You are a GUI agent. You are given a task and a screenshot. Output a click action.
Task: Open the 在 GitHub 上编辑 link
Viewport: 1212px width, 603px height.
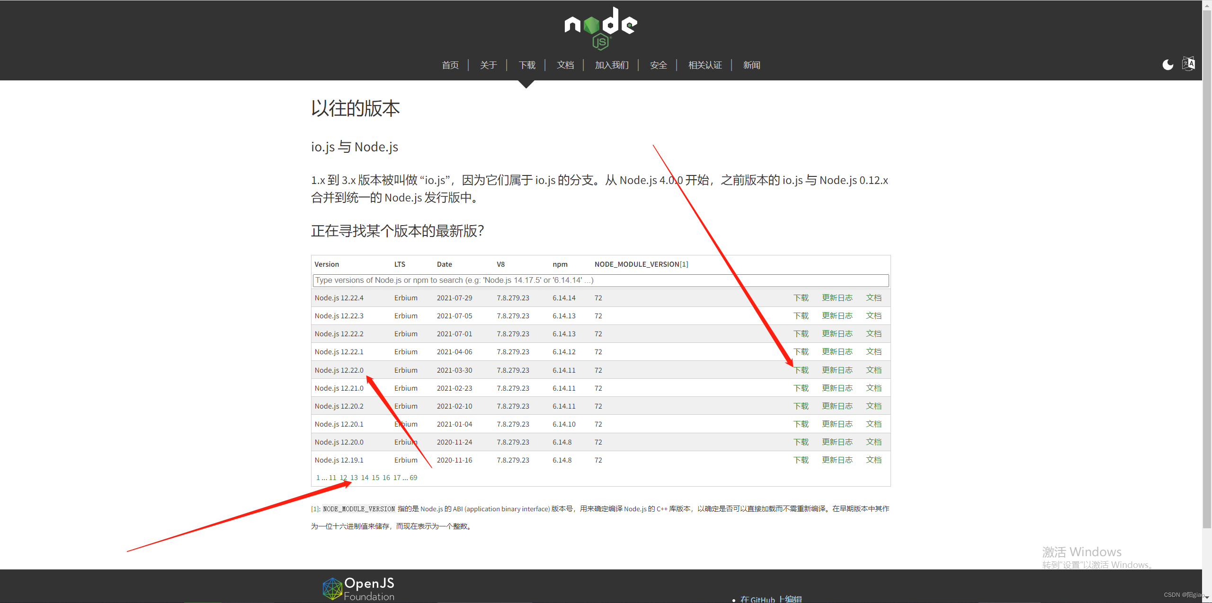771,599
